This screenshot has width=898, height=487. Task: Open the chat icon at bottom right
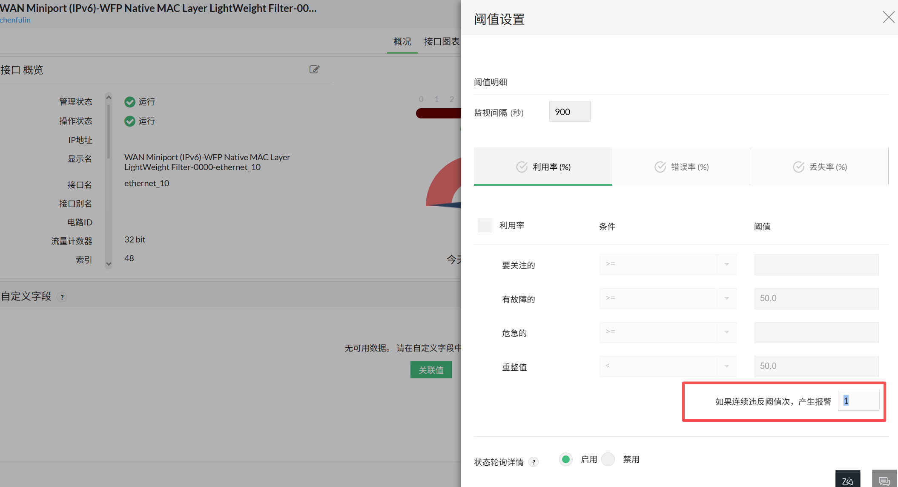[x=884, y=480]
